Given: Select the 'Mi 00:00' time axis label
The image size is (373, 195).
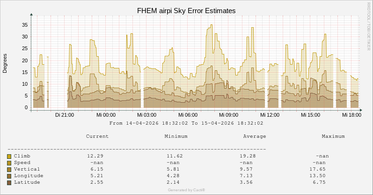Looking at the screenshot, I should 106,115.
